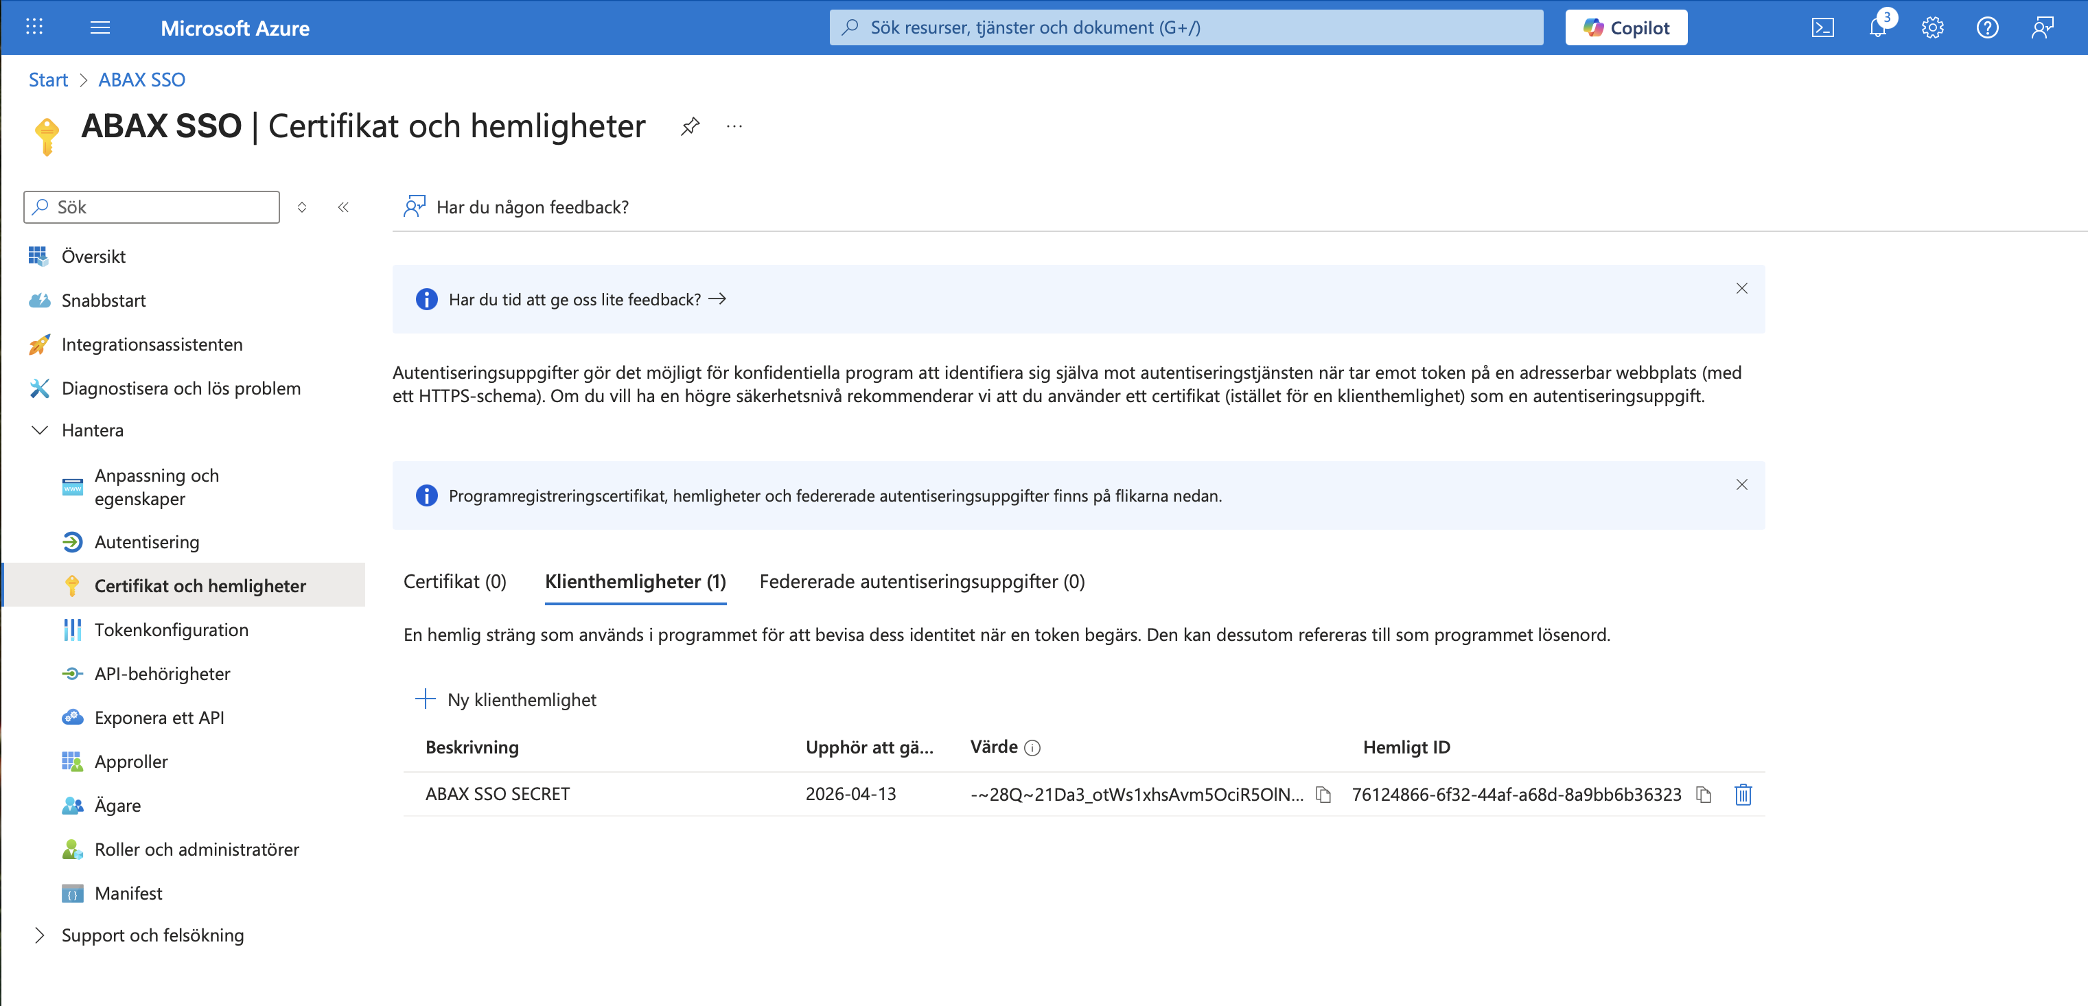Collapse the sidebar with double chevron
Screen dimensions: 2088x1006
click(x=344, y=207)
